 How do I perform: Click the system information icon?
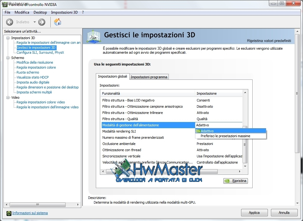coord(9,213)
